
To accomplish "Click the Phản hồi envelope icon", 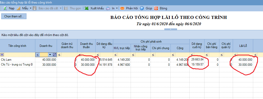I will 122,8.
